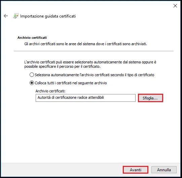Click the 'Archivio certificati' bold heading
The width and height of the screenshot is (182, 178).
coord(32,37)
